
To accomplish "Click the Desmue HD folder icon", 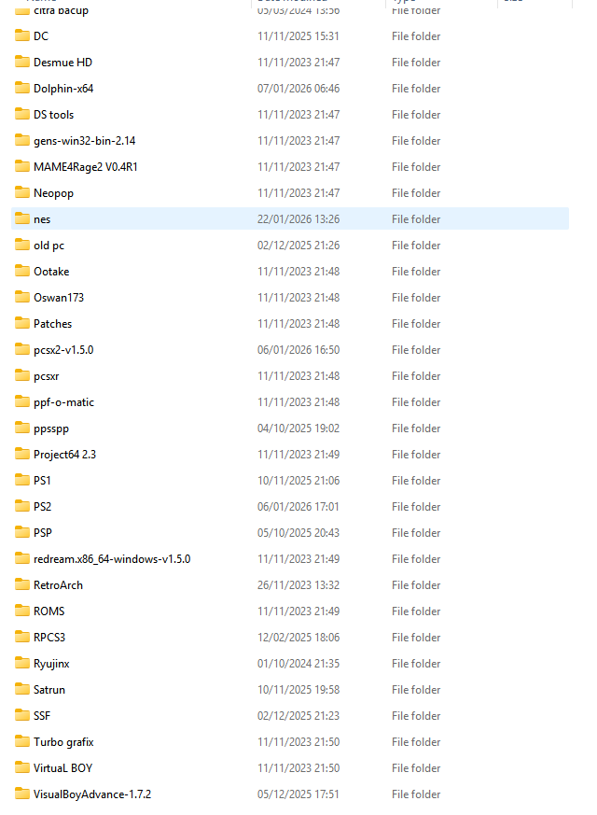I will [22, 62].
